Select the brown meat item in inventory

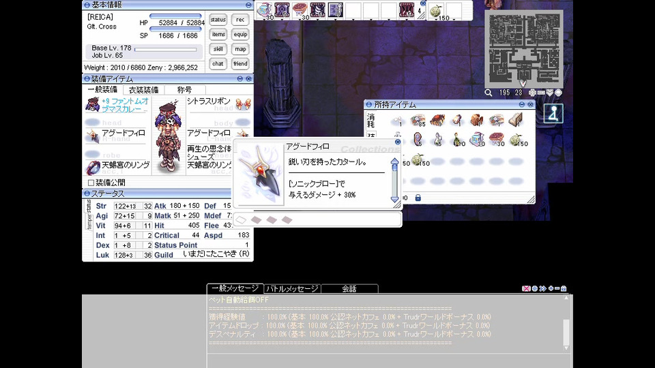click(477, 121)
